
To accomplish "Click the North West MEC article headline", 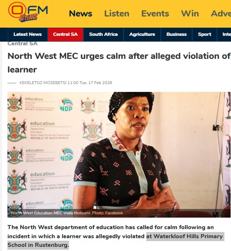I will 119,63.
